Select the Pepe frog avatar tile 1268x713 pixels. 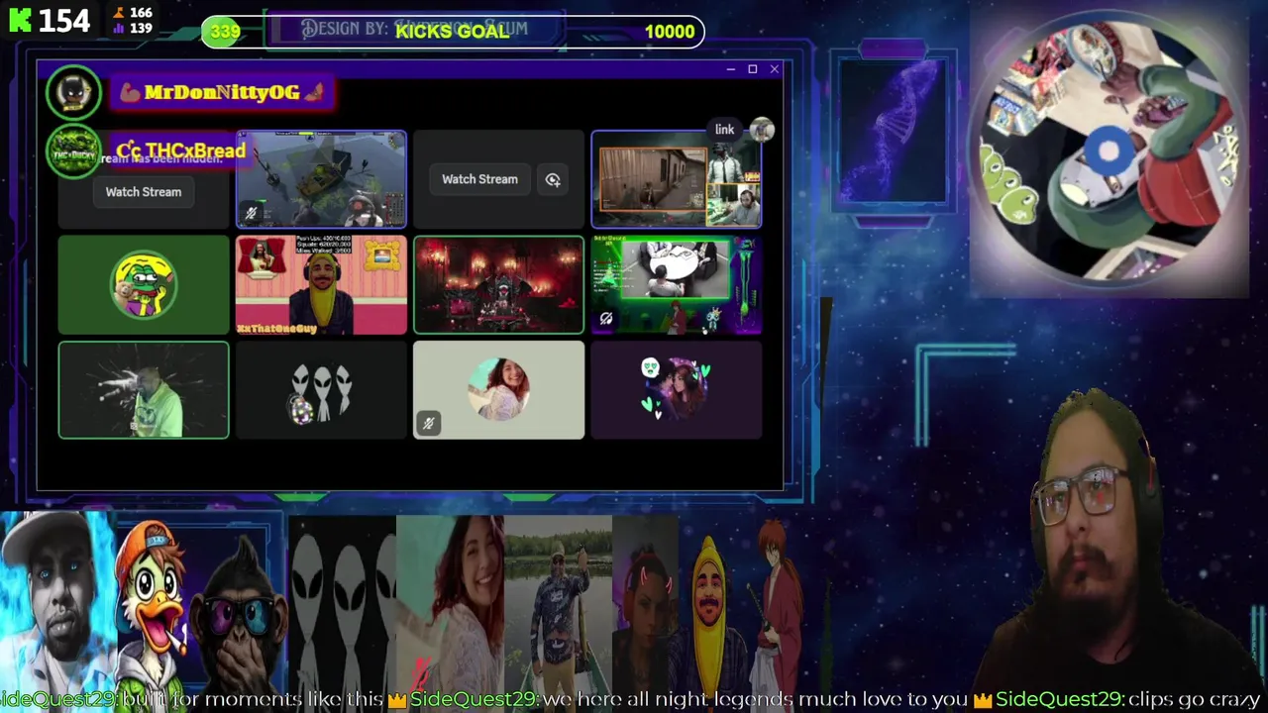tap(144, 285)
